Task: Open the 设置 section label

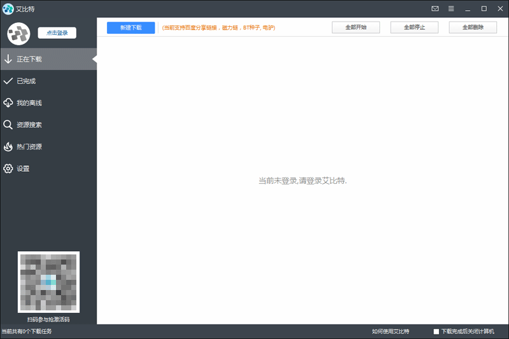Action: [23, 169]
